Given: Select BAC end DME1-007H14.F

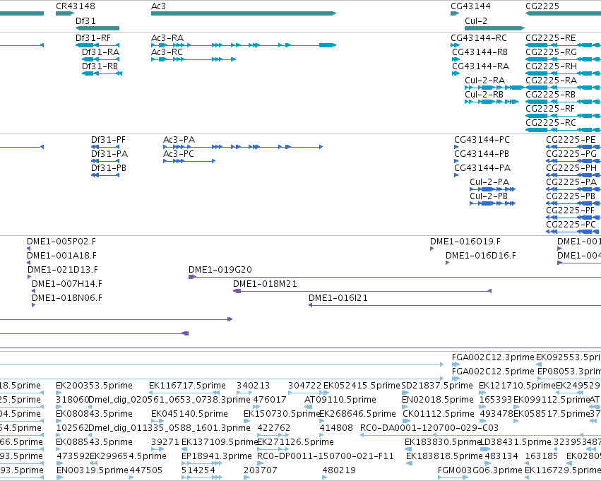Looking at the screenshot, I should tap(67, 285).
